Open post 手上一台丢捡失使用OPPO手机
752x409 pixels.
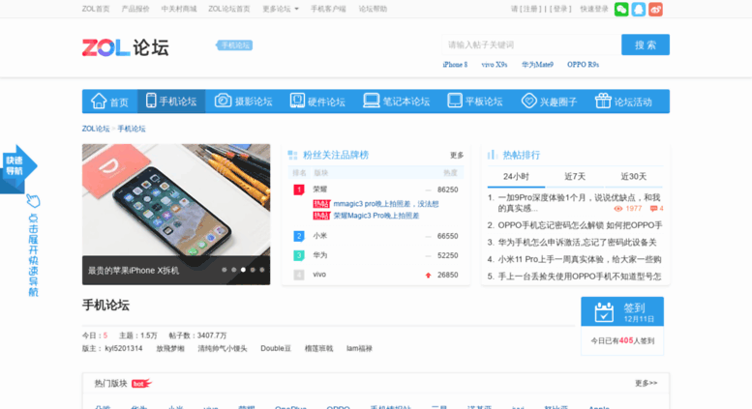(x=580, y=277)
